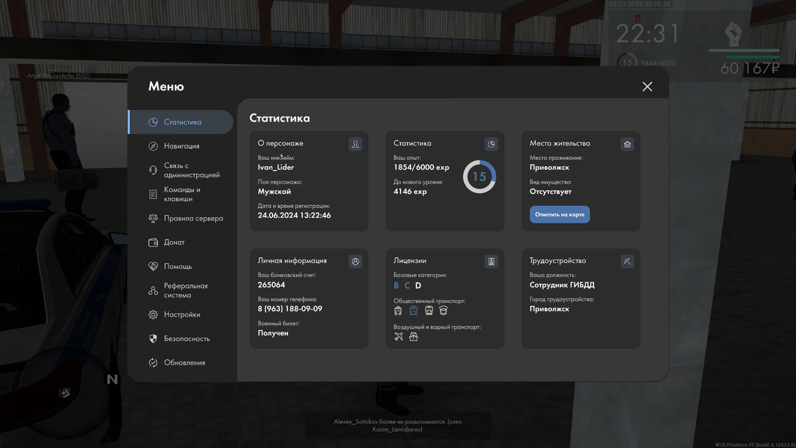
Task: Click the raised fist icon in HUD
Action: pos(734,35)
